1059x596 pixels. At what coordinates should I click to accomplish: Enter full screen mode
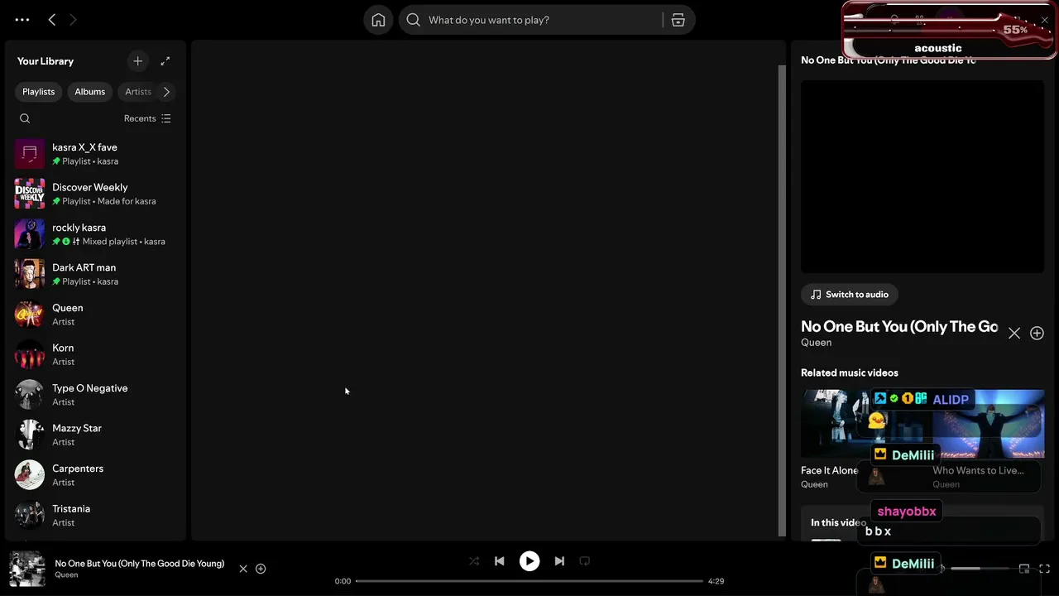pyautogui.click(x=1044, y=569)
